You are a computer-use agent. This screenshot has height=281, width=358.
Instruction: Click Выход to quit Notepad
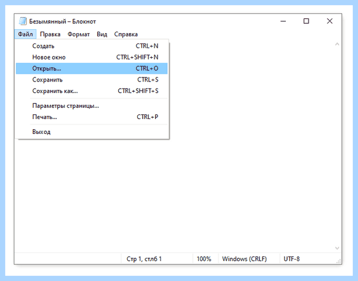tap(92, 132)
